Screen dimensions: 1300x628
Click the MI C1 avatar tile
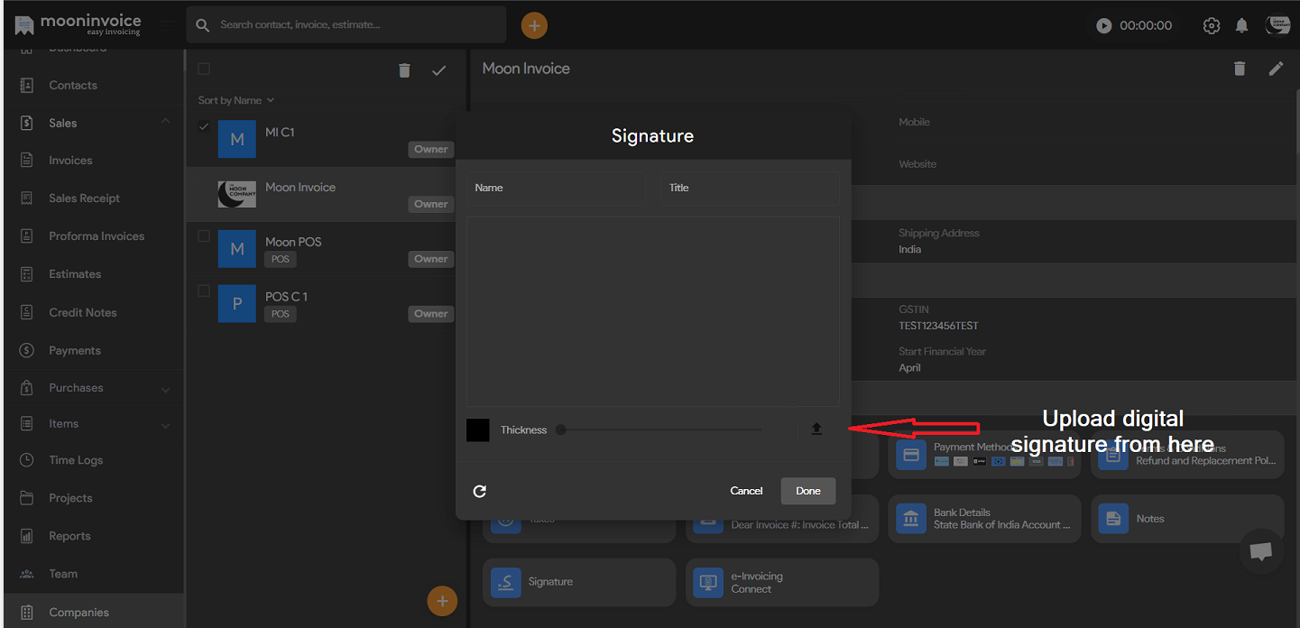237,140
